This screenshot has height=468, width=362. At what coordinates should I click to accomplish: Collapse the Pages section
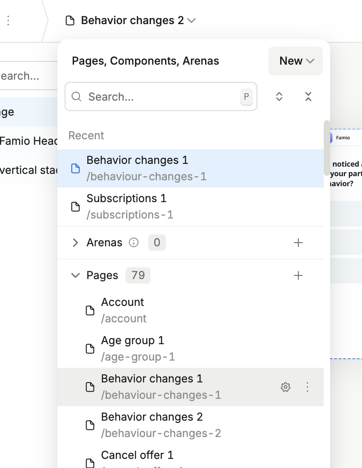point(75,275)
